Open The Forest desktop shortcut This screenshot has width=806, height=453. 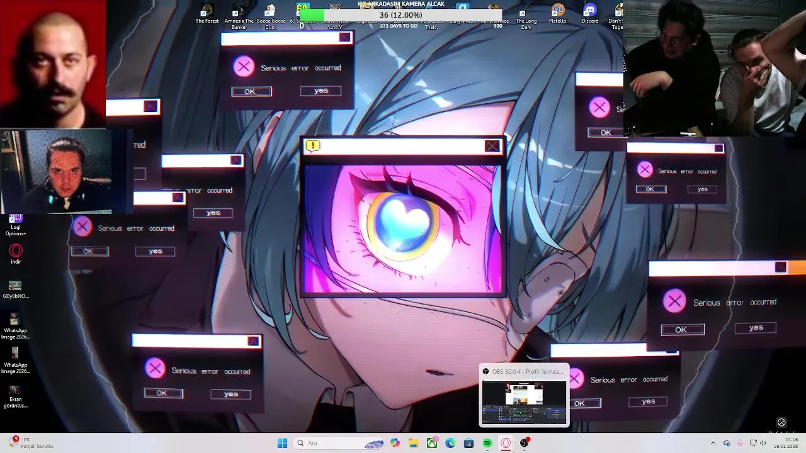point(207,14)
